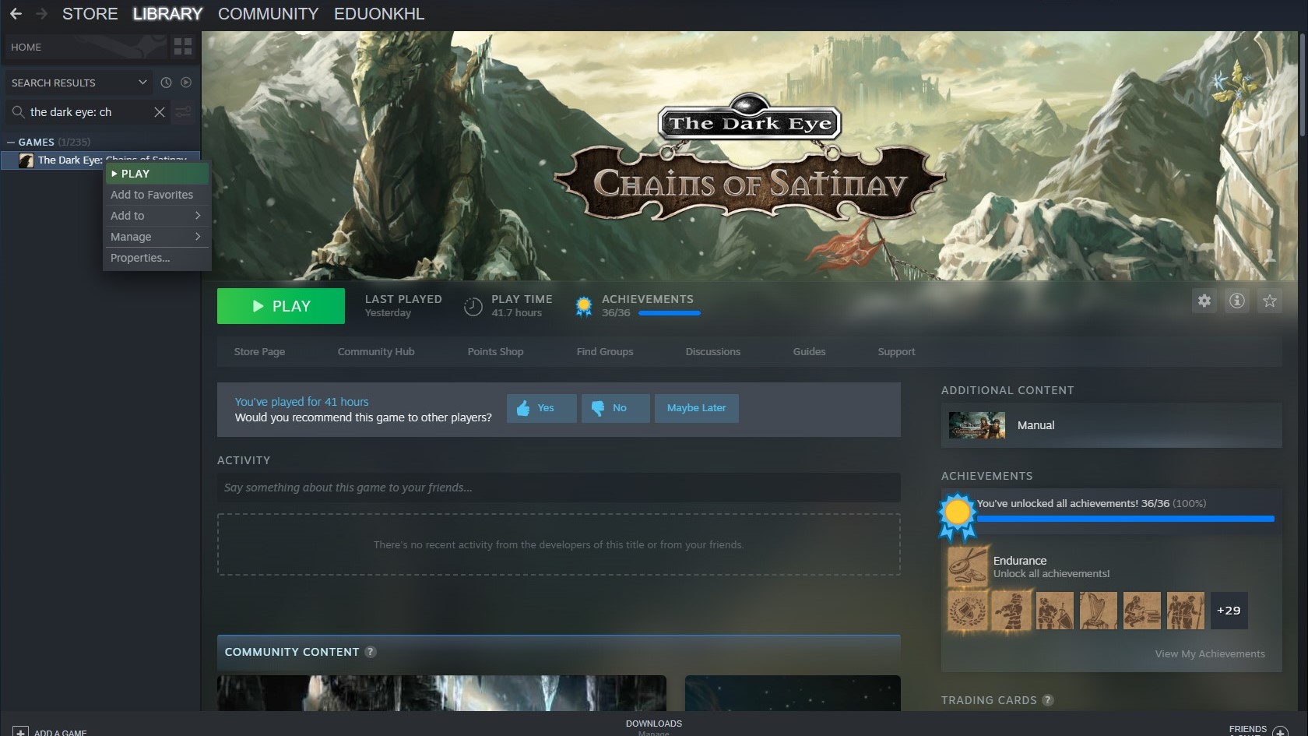This screenshot has width=1308, height=736.
Task: Choose Play from the context menu
Action: [x=156, y=174]
